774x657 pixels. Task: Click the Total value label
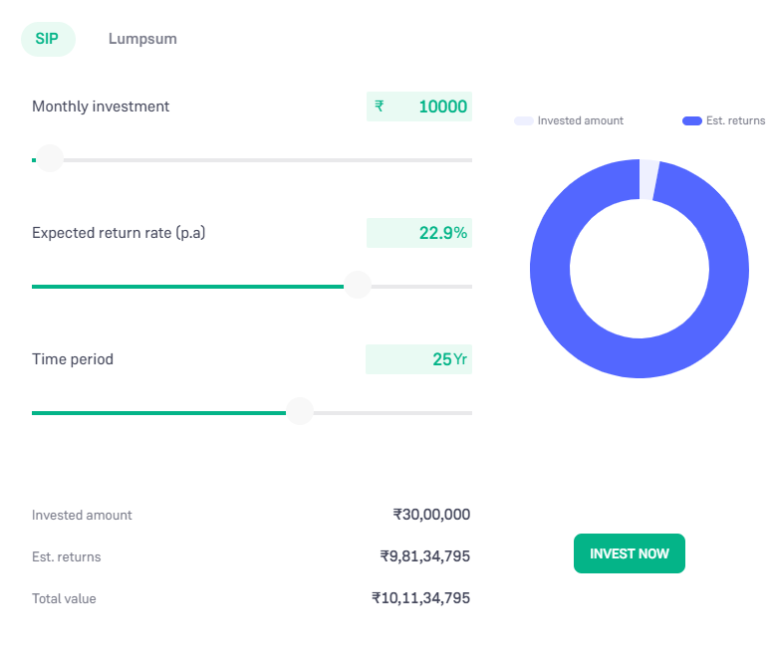64,599
